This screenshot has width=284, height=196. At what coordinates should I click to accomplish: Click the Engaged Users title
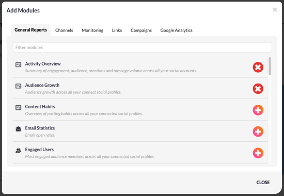click(x=39, y=150)
